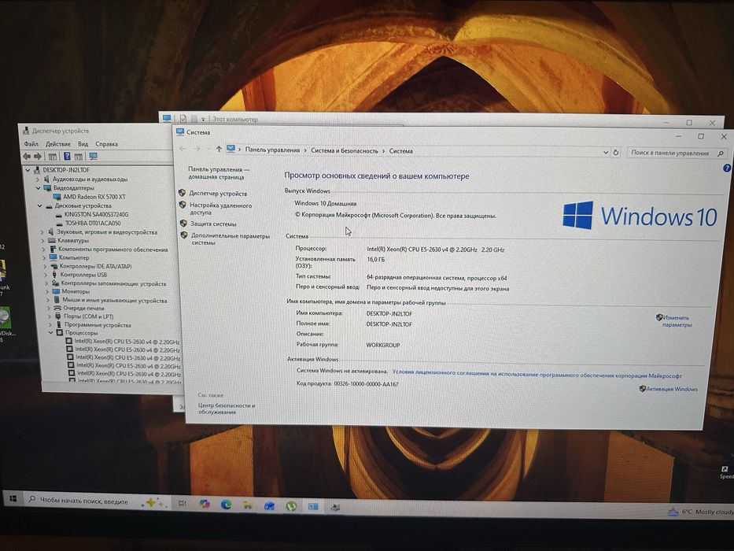734x551 pixels.
Task: Expand Порты (COM и LPT) node
Action: click(49, 316)
